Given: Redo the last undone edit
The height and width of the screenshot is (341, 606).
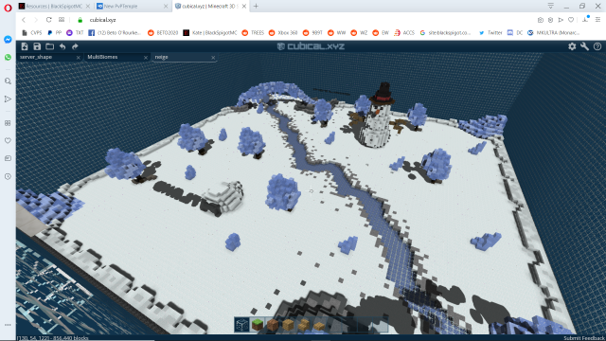Looking at the screenshot, I should tap(75, 46).
